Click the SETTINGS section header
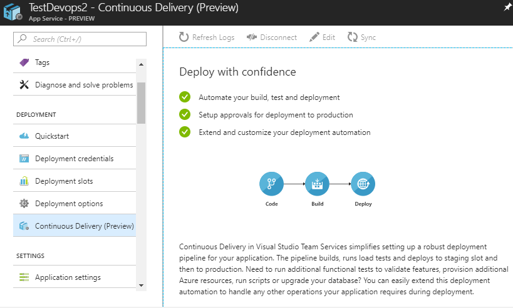This screenshot has width=513, height=308. coord(31,256)
